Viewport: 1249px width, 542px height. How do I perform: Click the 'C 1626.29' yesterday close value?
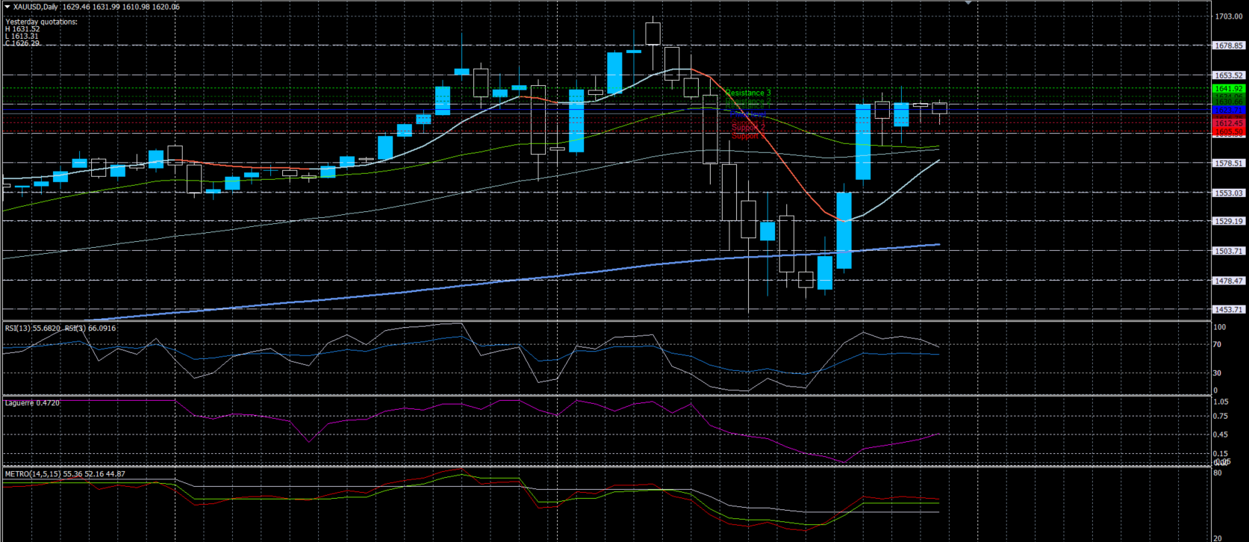pos(22,43)
